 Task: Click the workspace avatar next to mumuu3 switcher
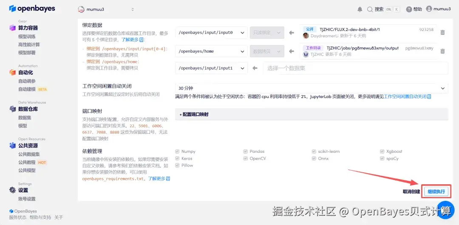point(81,9)
